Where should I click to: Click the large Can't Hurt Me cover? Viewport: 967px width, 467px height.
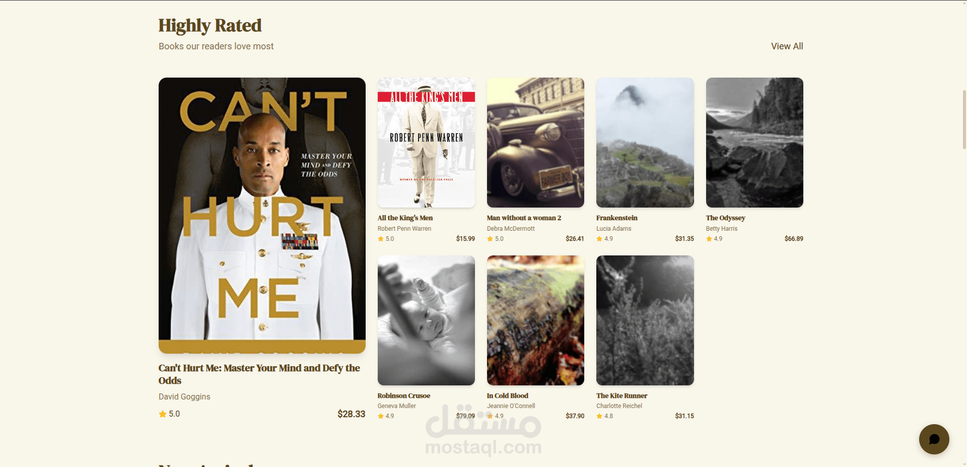[262, 216]
